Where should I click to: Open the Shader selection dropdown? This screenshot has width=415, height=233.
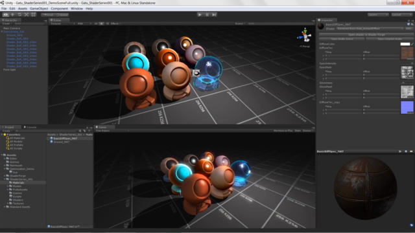tap(370, 28)
